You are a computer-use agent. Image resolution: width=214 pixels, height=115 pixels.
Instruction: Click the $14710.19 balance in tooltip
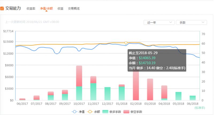[x=147, y=63]
